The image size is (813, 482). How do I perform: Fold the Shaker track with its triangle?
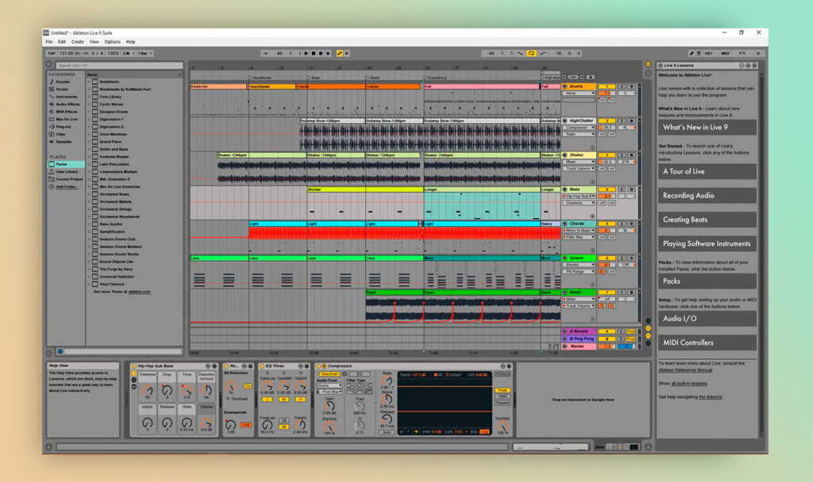point(565,155)
